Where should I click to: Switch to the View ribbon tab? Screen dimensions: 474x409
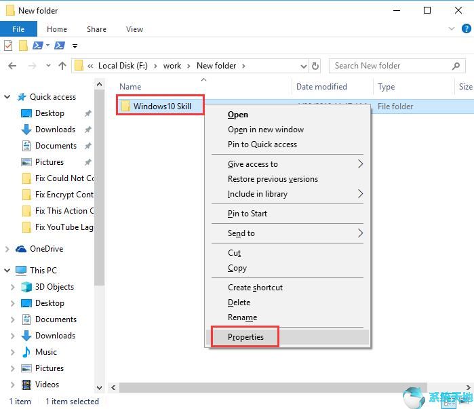134,29
